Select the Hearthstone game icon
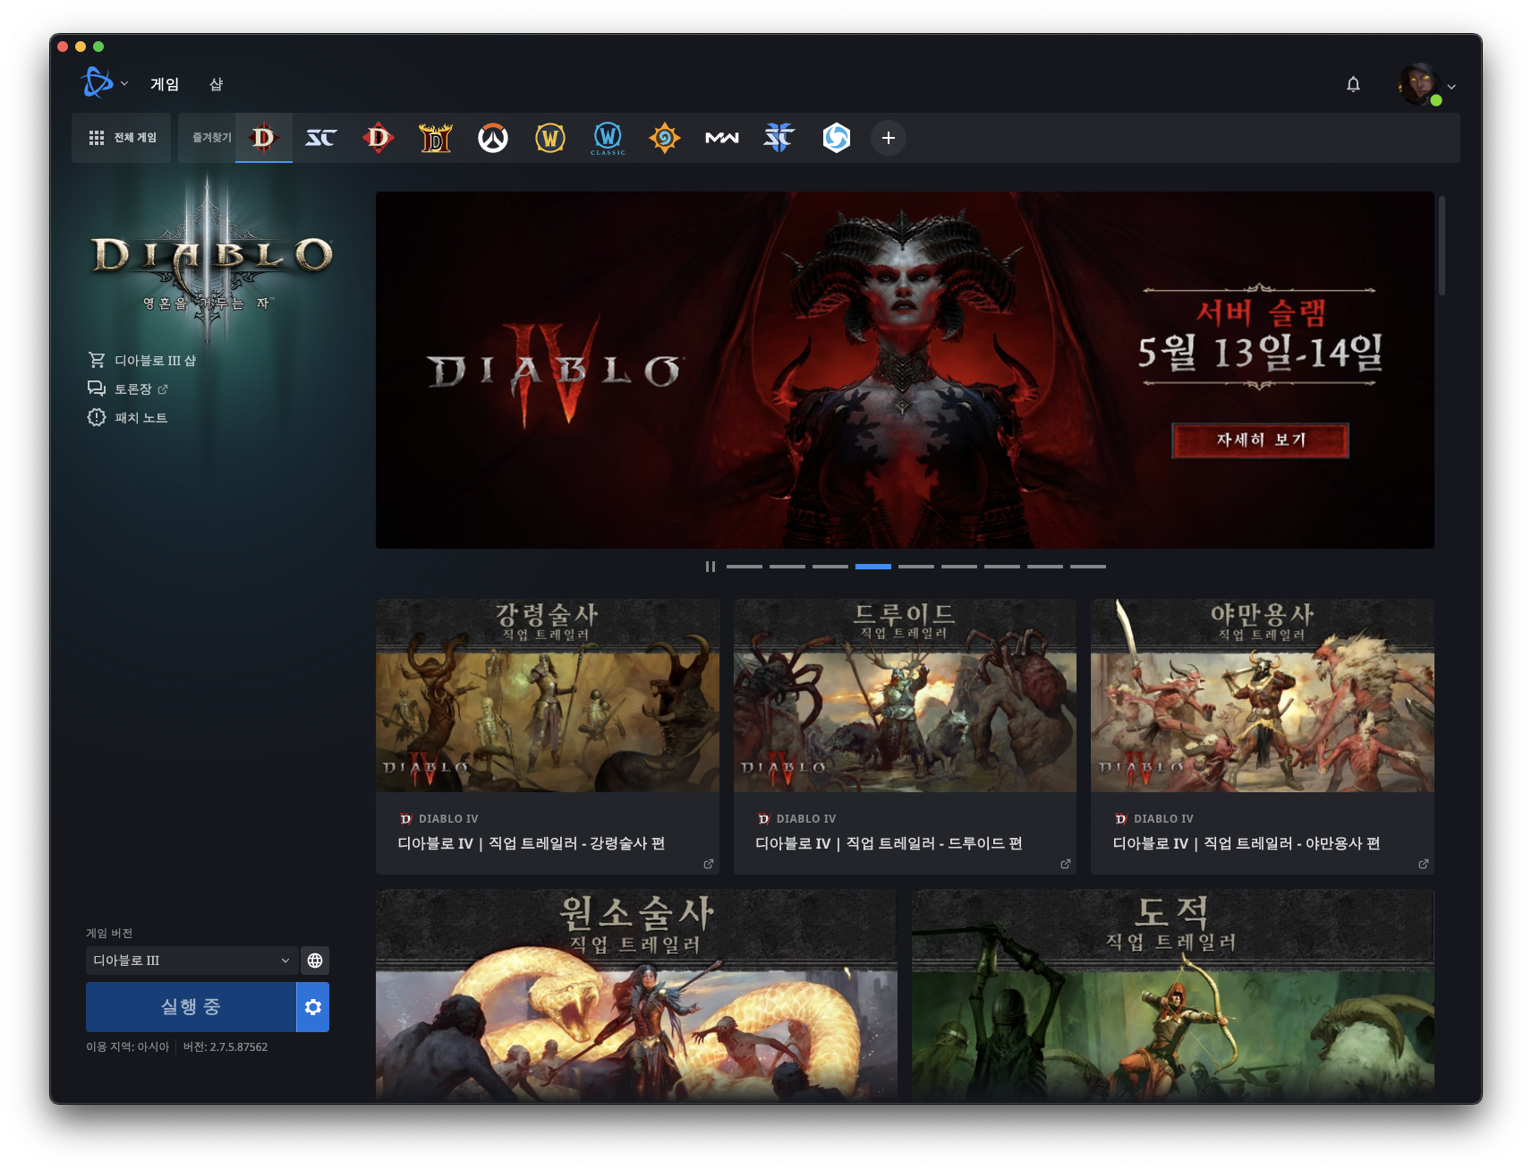The image size is (1532, 1170). 665,138
